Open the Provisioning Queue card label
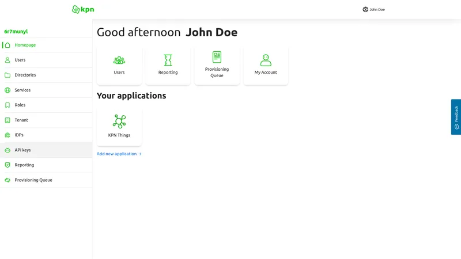 [217, 73]
